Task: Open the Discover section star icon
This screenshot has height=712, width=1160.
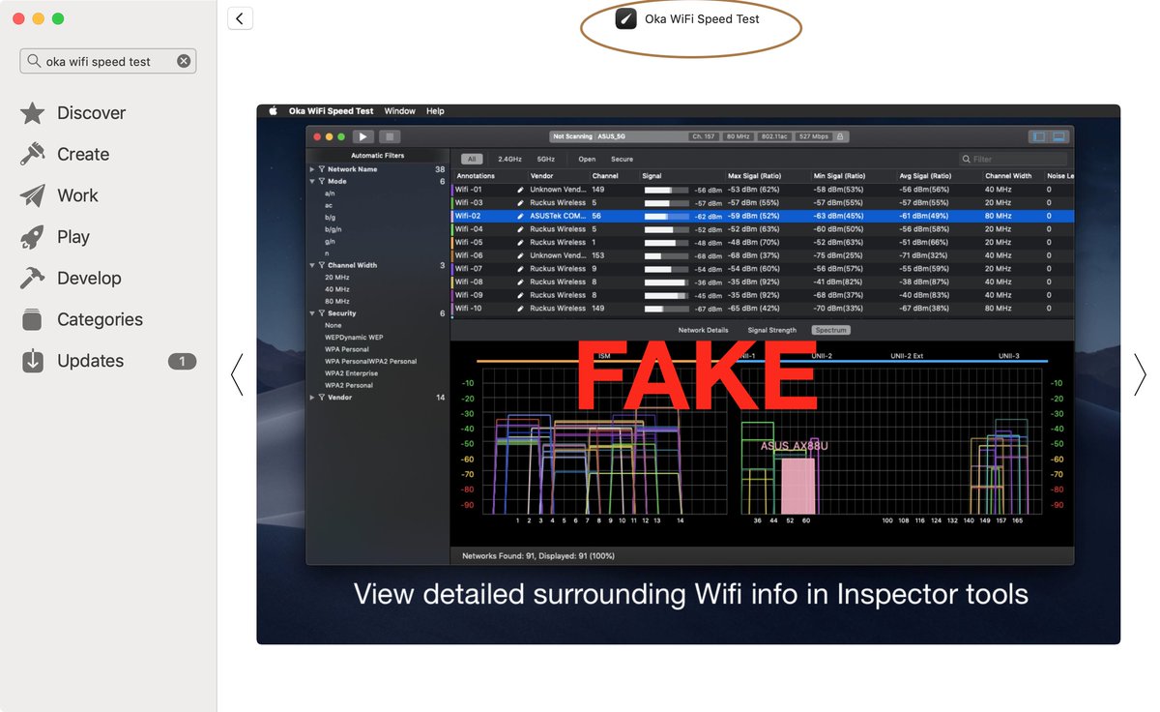Action: 32,113
